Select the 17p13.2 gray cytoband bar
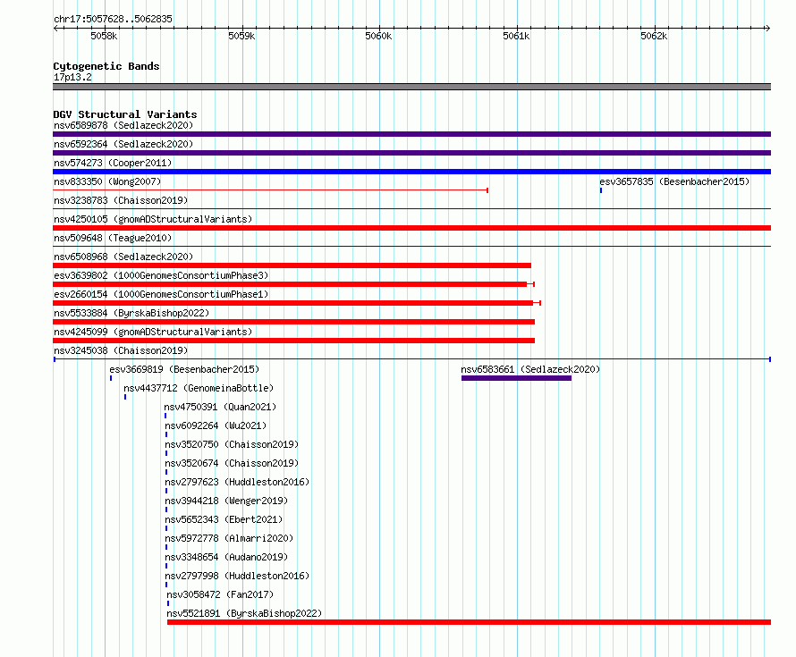The image size is (796, 657). [411, 87]
